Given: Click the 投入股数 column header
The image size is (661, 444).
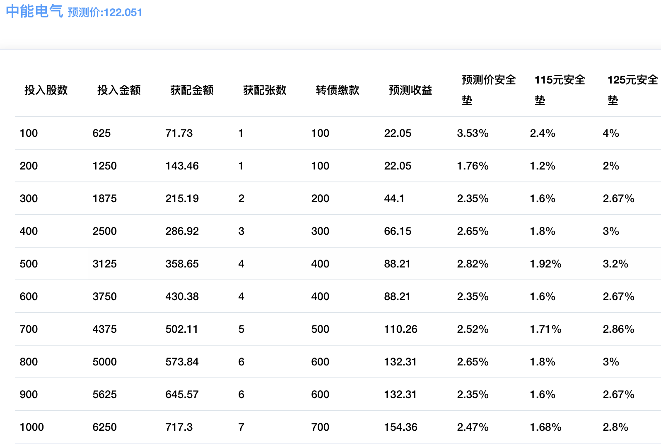Looking at the screenshot, I should pos(46,90).
